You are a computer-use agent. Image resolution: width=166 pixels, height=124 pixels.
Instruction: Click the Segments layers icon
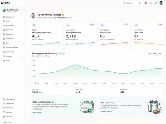pyautogui.click(x=4, y=34)
